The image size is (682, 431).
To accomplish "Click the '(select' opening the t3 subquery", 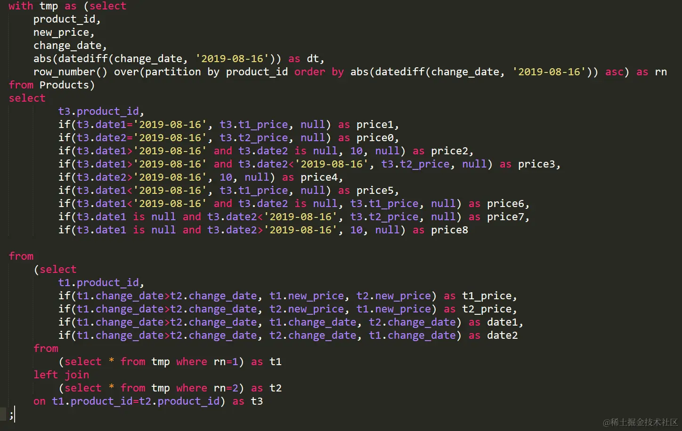I will (x=55, y=270).
